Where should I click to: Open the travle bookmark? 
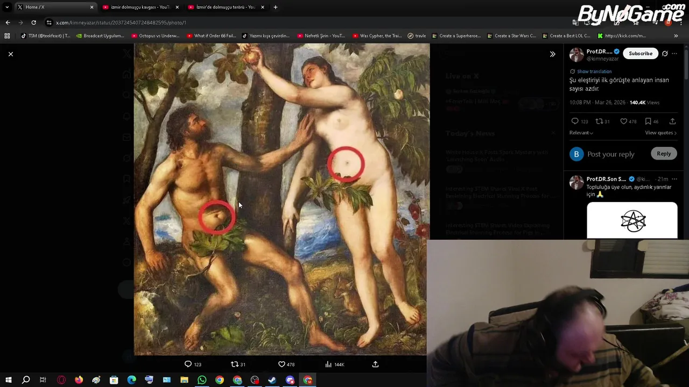pos(416,36)
